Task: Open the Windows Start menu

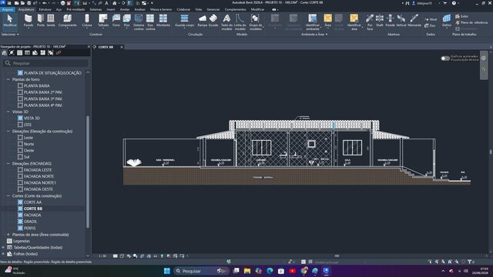Action: [x=167, y=271]
